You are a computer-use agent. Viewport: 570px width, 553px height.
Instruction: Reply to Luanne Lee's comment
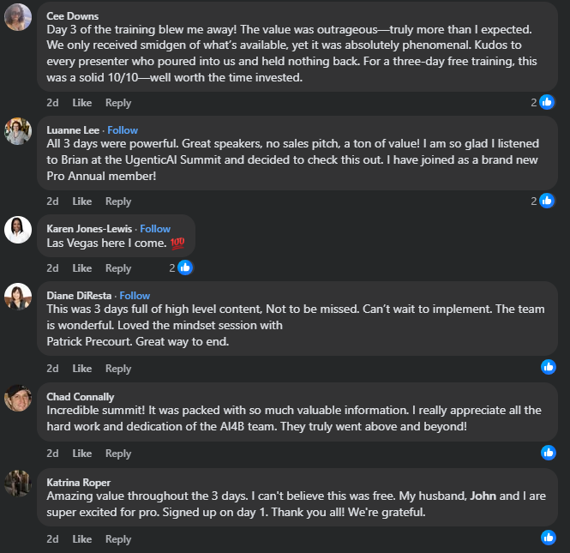118,201
